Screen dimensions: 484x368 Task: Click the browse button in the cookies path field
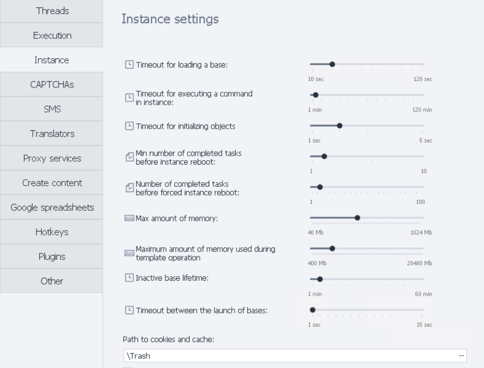coord(461,355)
